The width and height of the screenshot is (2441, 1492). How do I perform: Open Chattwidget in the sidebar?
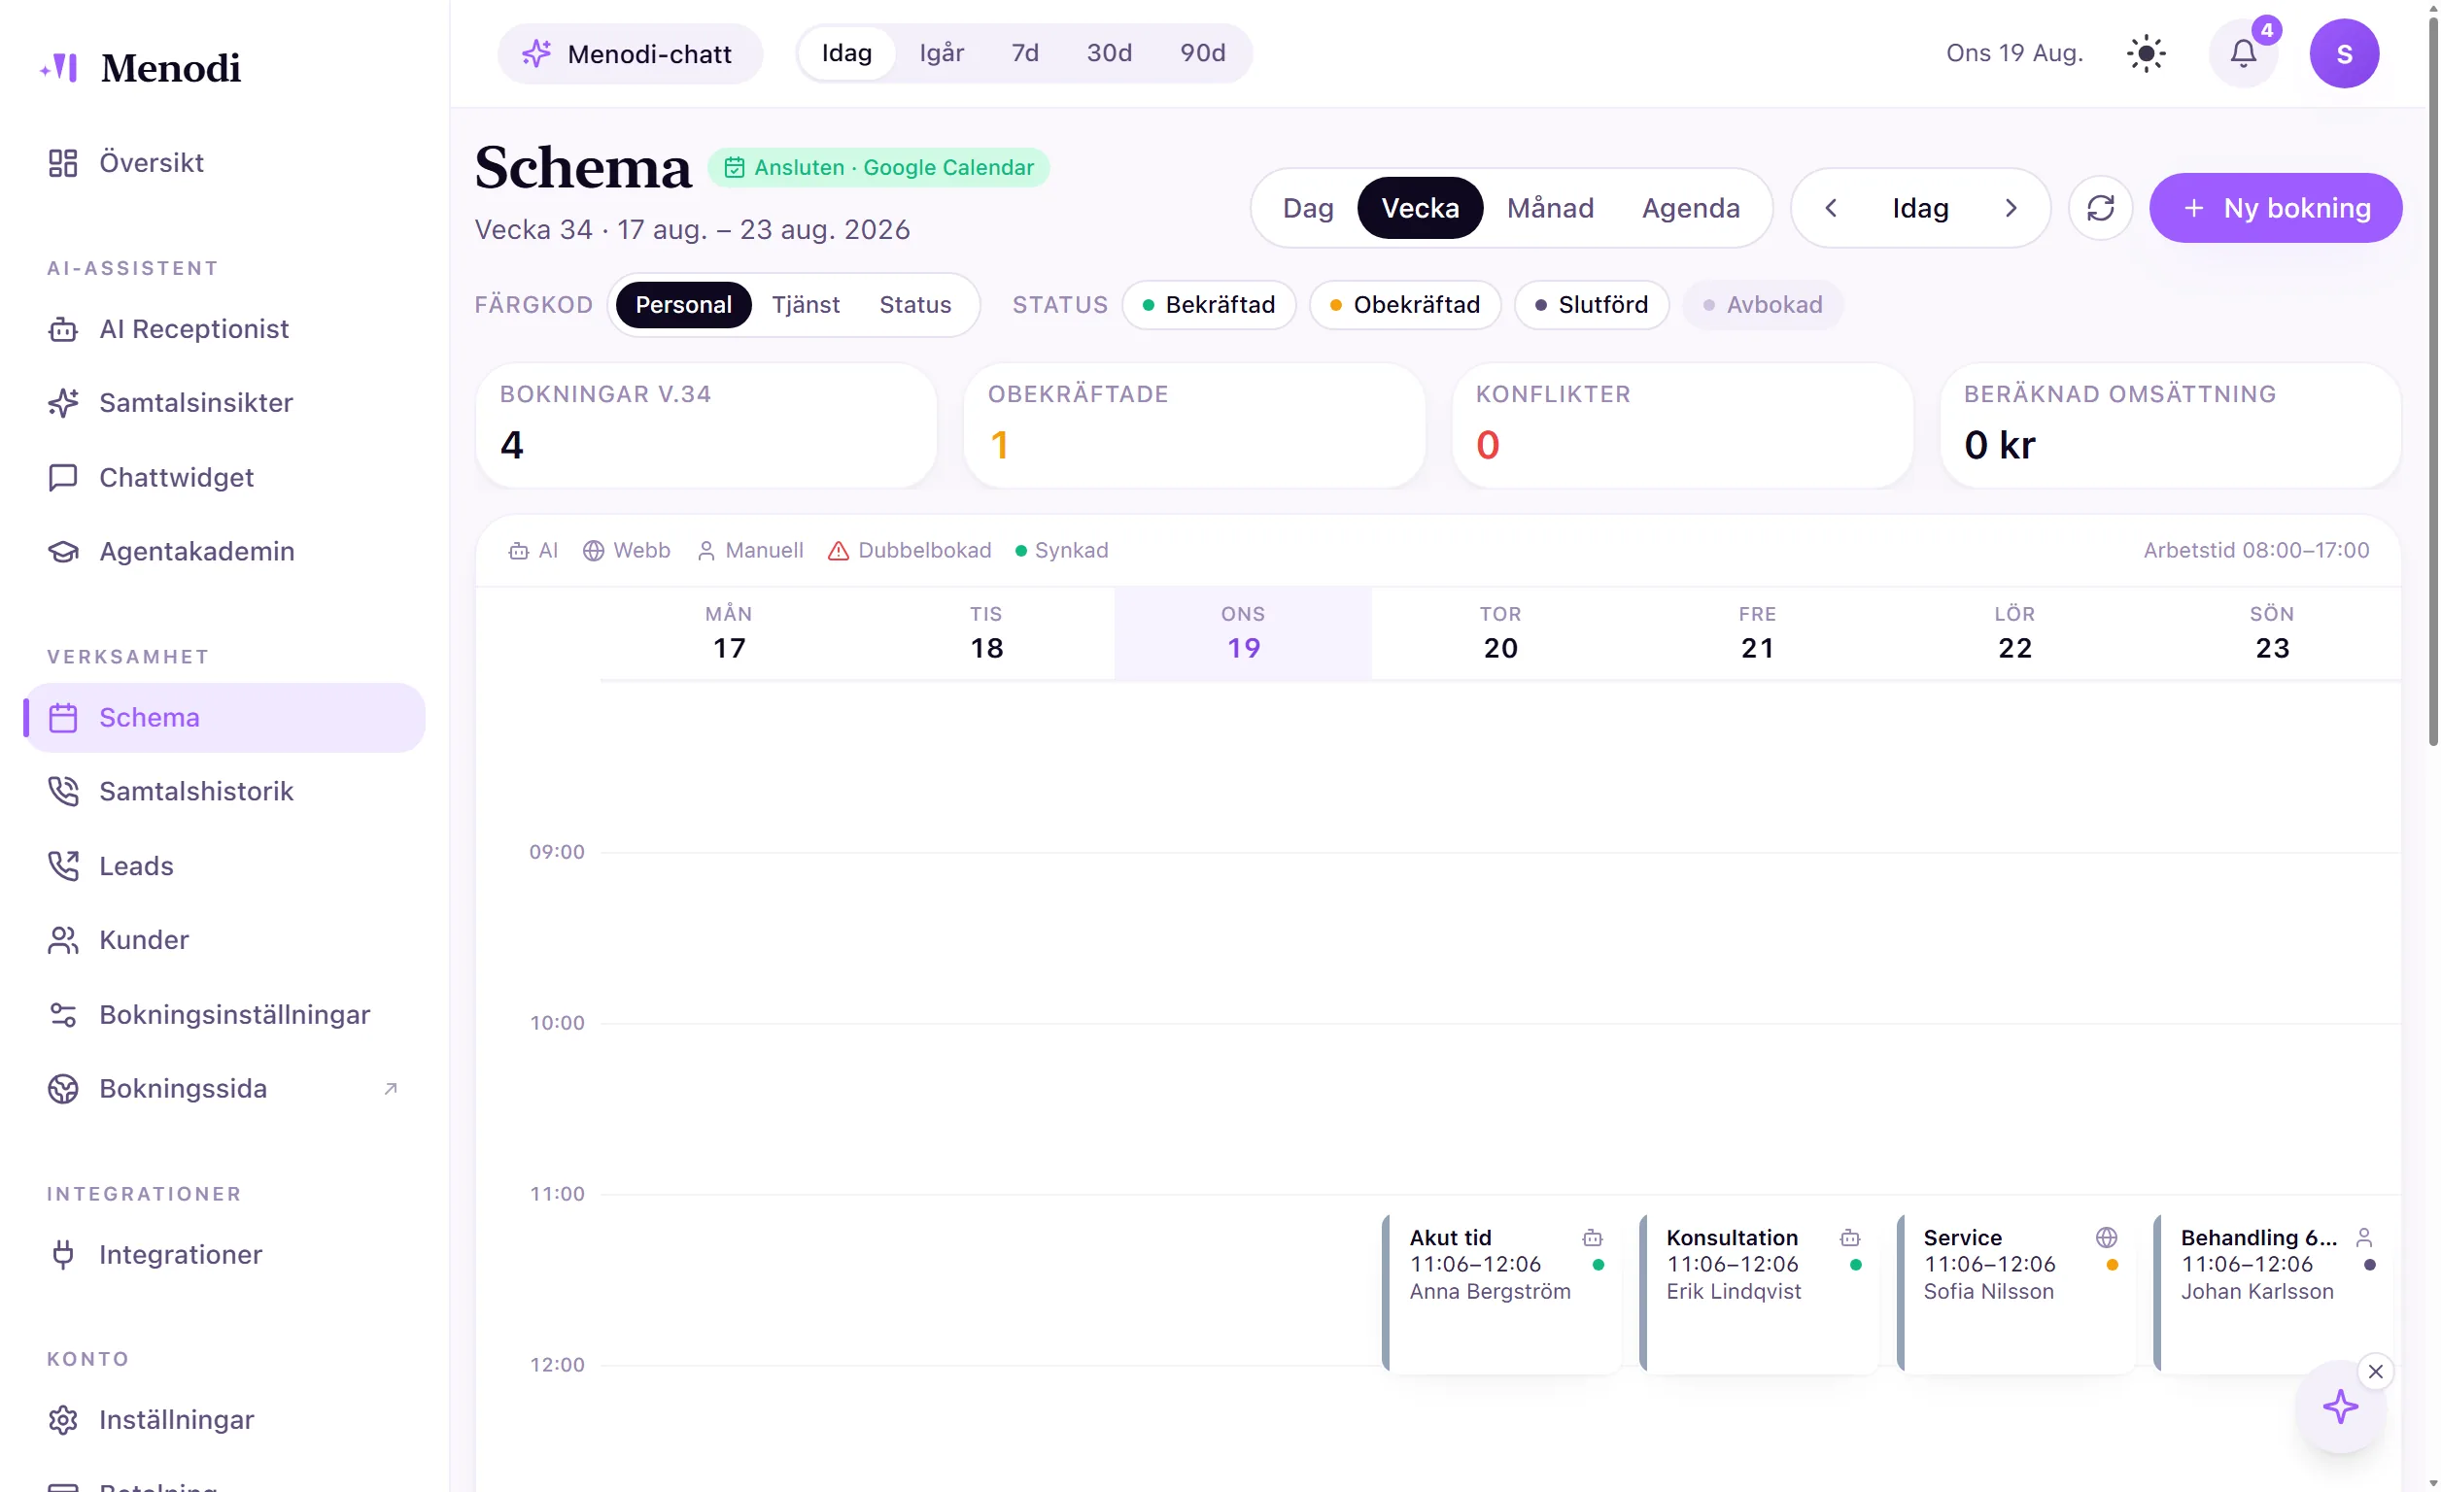[225, 477]
